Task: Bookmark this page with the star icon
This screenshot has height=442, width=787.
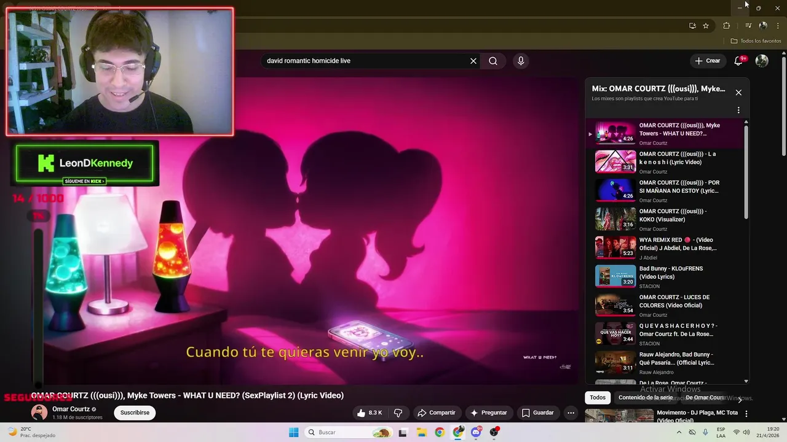Action: point(706,26)
